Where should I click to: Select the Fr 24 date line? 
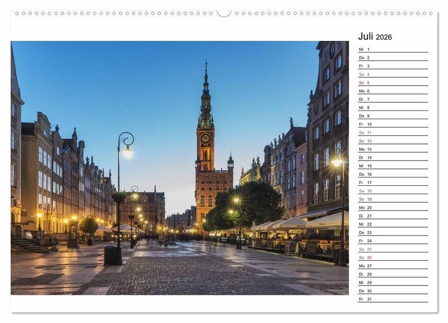[392, 241]
